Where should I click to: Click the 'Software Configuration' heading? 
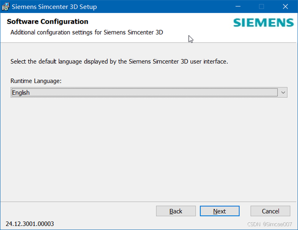point(47,21)
